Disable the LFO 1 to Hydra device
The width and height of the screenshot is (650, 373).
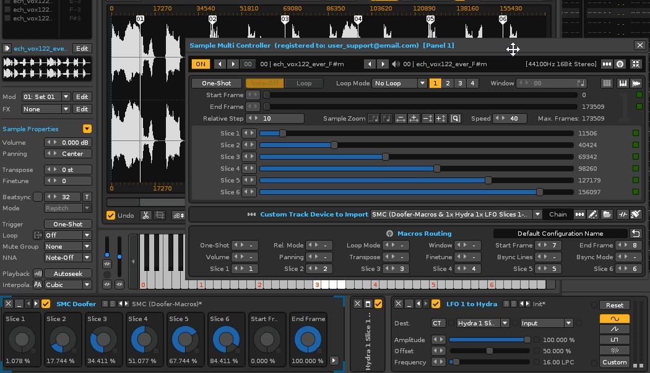436,304
